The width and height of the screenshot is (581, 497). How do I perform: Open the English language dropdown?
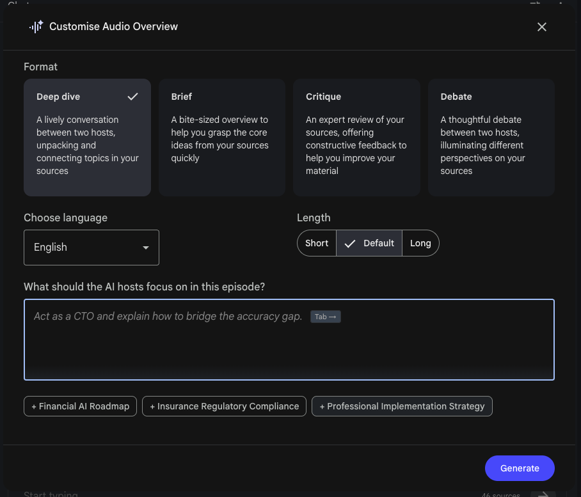(x=92, y=248)
